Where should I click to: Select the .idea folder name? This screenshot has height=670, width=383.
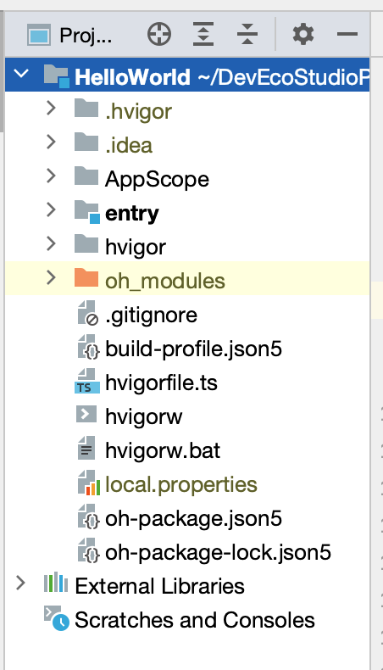129,145
